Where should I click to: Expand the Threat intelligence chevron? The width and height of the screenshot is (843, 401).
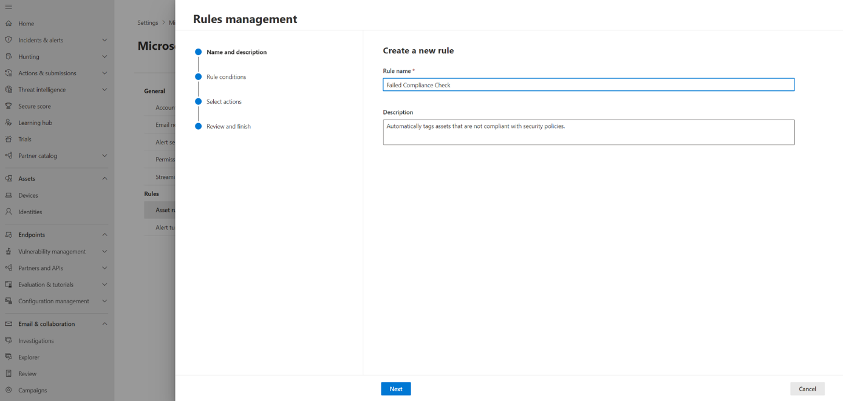[104, 90]
